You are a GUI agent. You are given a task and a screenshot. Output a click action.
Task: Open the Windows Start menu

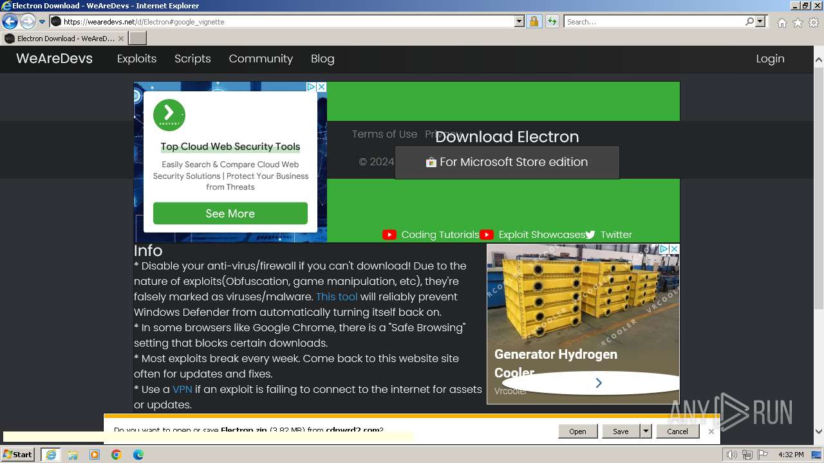(x=17, y=455)
